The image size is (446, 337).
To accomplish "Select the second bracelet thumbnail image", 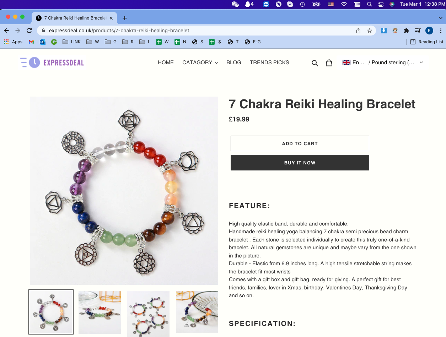I will click(x=100, y=312).
